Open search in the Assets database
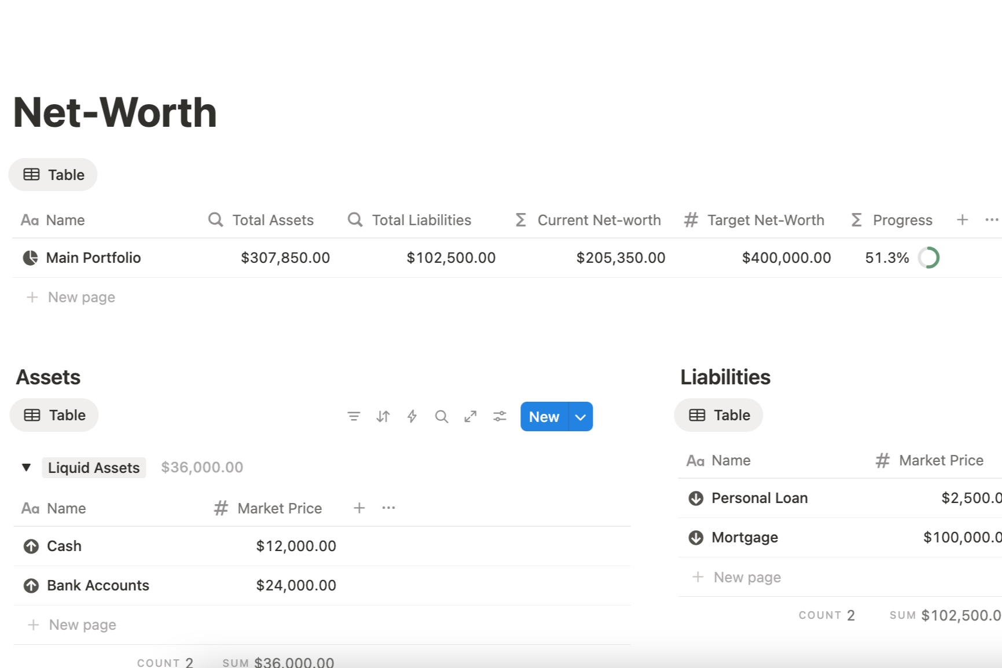Image resolution: width=1002 pixels, height=668 pixels. [441, 416]
